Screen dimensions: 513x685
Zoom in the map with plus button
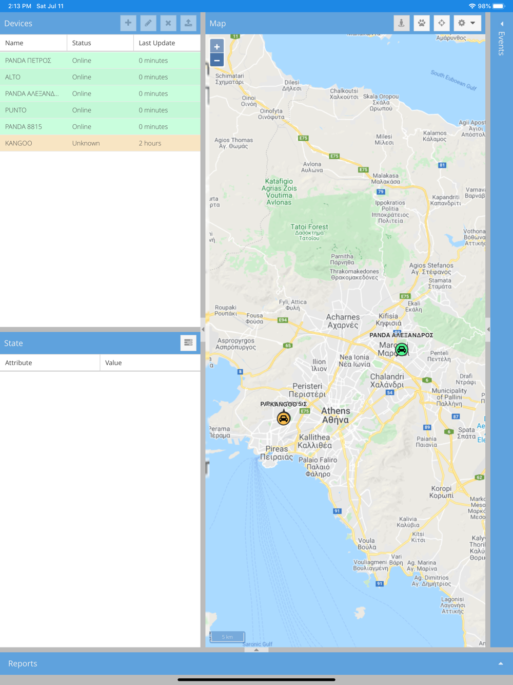[x=217, y=47]
